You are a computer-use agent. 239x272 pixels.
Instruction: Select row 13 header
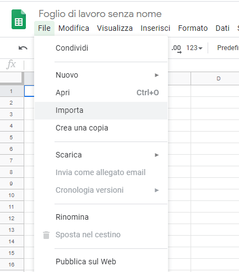click(x=12, y=230)
